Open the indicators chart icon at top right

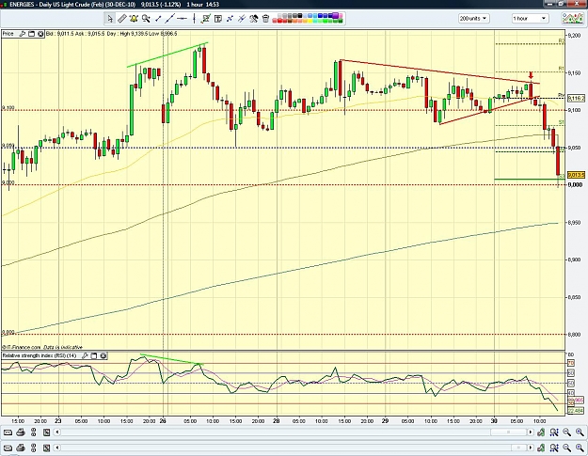point(572,18)
